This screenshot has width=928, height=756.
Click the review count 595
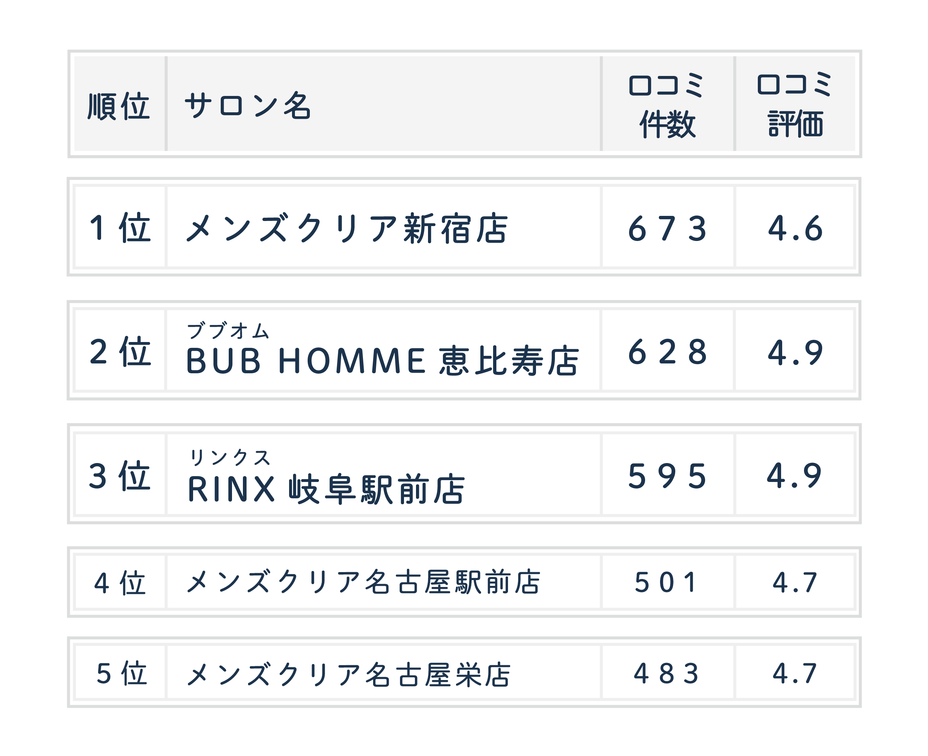coord(667,476)
